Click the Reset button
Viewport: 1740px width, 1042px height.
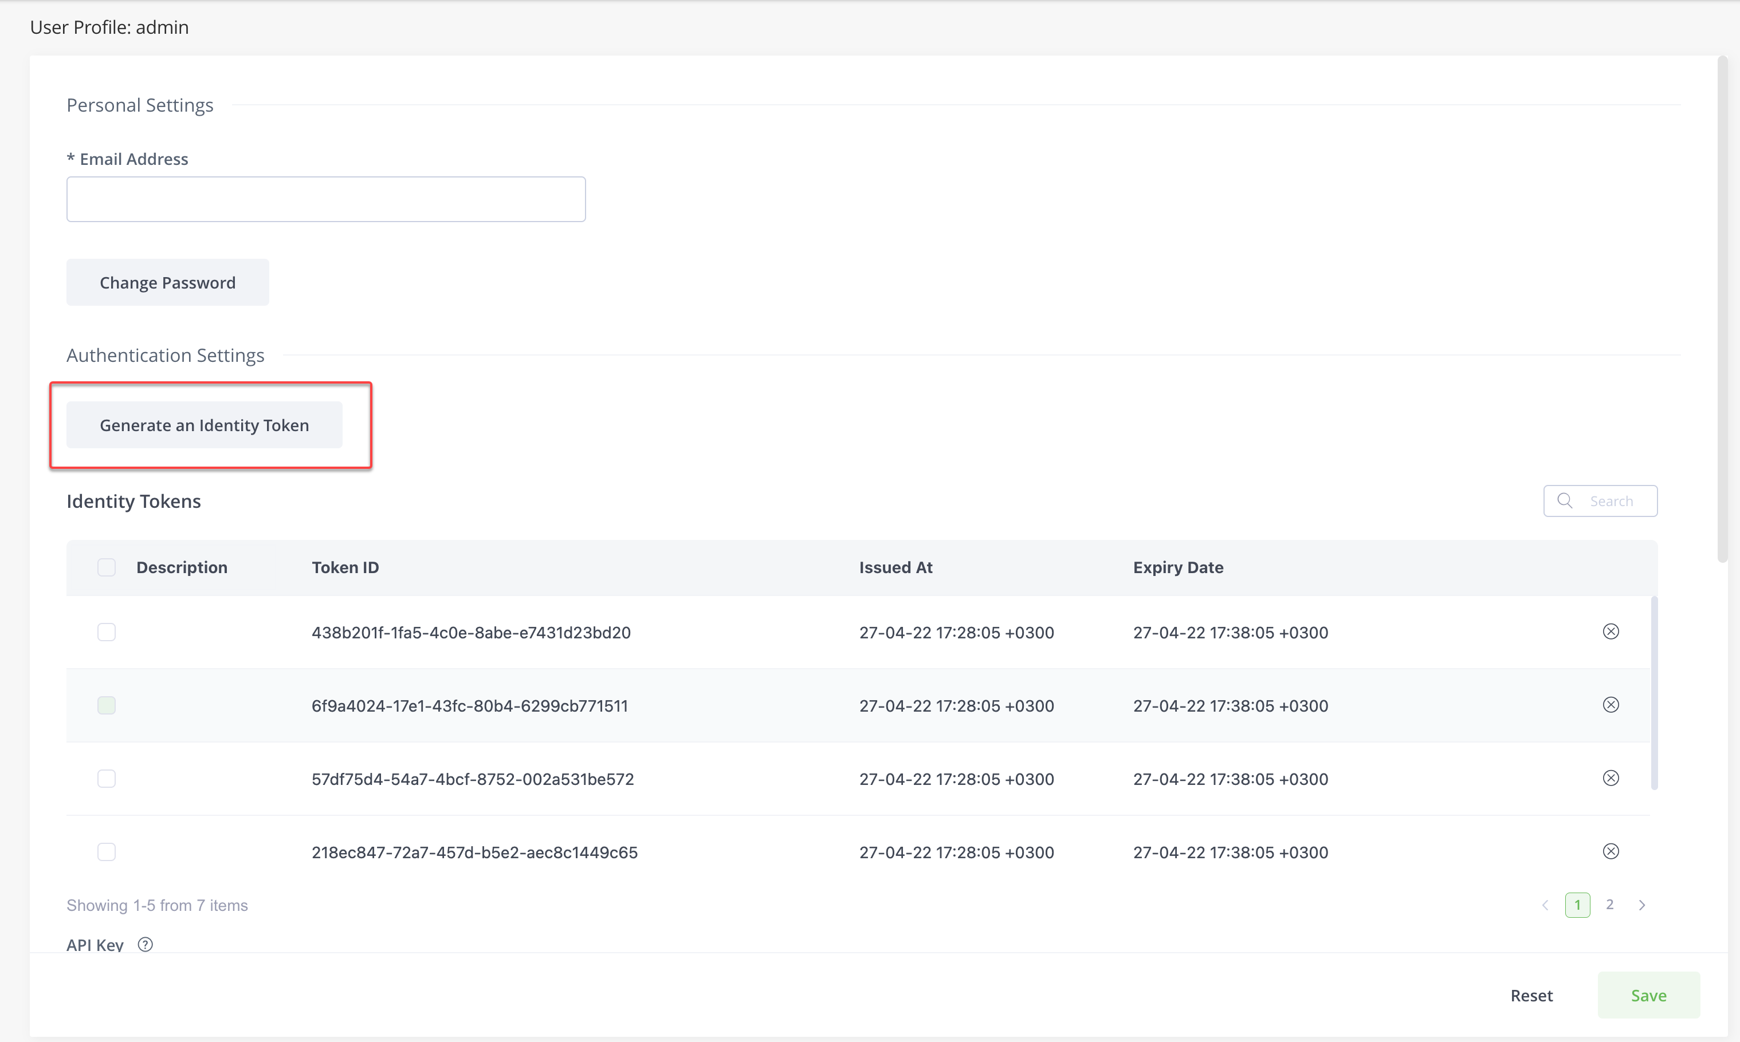coord(1531,995)
